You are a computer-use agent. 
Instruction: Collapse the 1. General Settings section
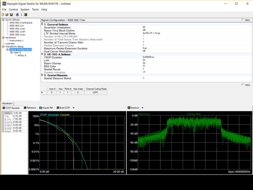coord(42,24)
